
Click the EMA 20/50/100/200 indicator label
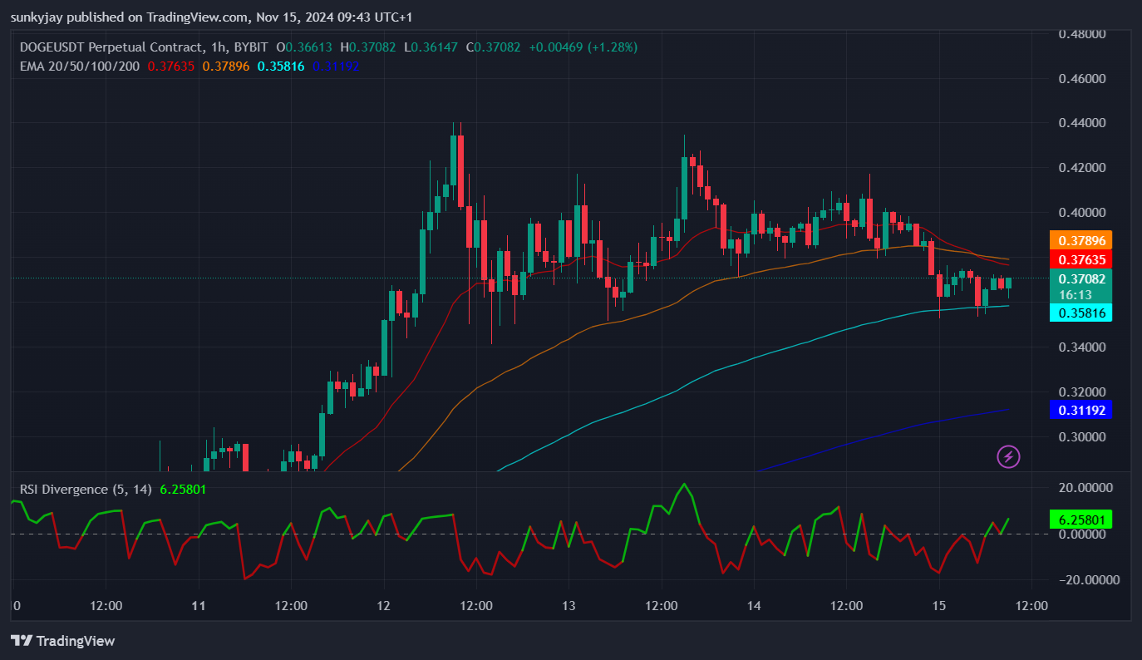[80, 66]
